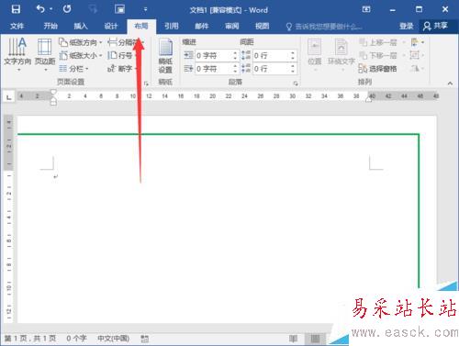
Task: Undo the last action
Action: [40, 9]
